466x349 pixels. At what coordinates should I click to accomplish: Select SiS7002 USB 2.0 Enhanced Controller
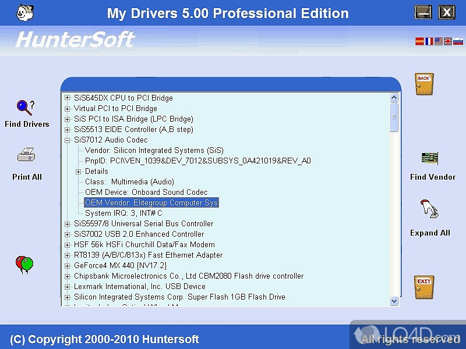139,234
